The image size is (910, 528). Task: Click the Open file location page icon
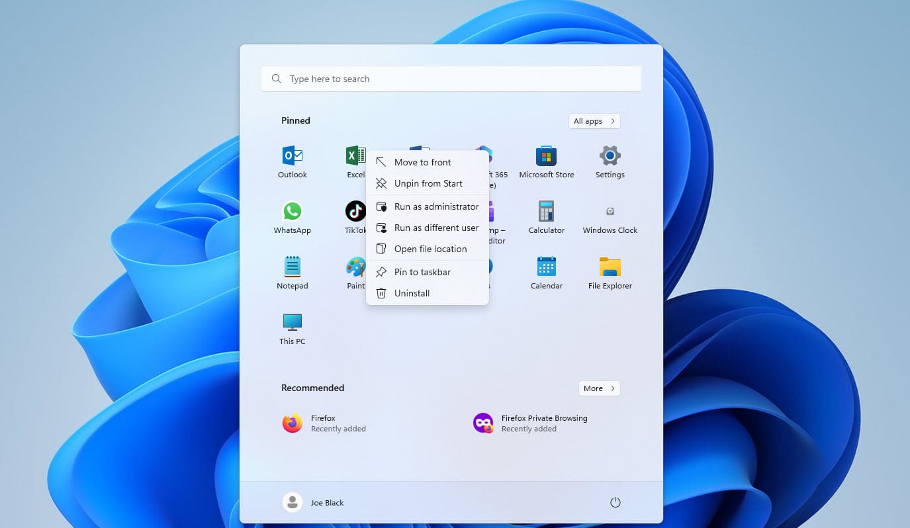pyautogui.click(x=381, y=249)
